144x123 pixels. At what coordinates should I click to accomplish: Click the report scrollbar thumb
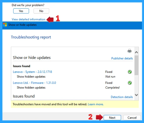tap(136, 65)
